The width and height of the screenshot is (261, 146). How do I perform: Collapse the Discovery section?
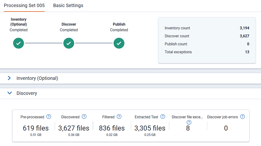click(x=10, y=93)
